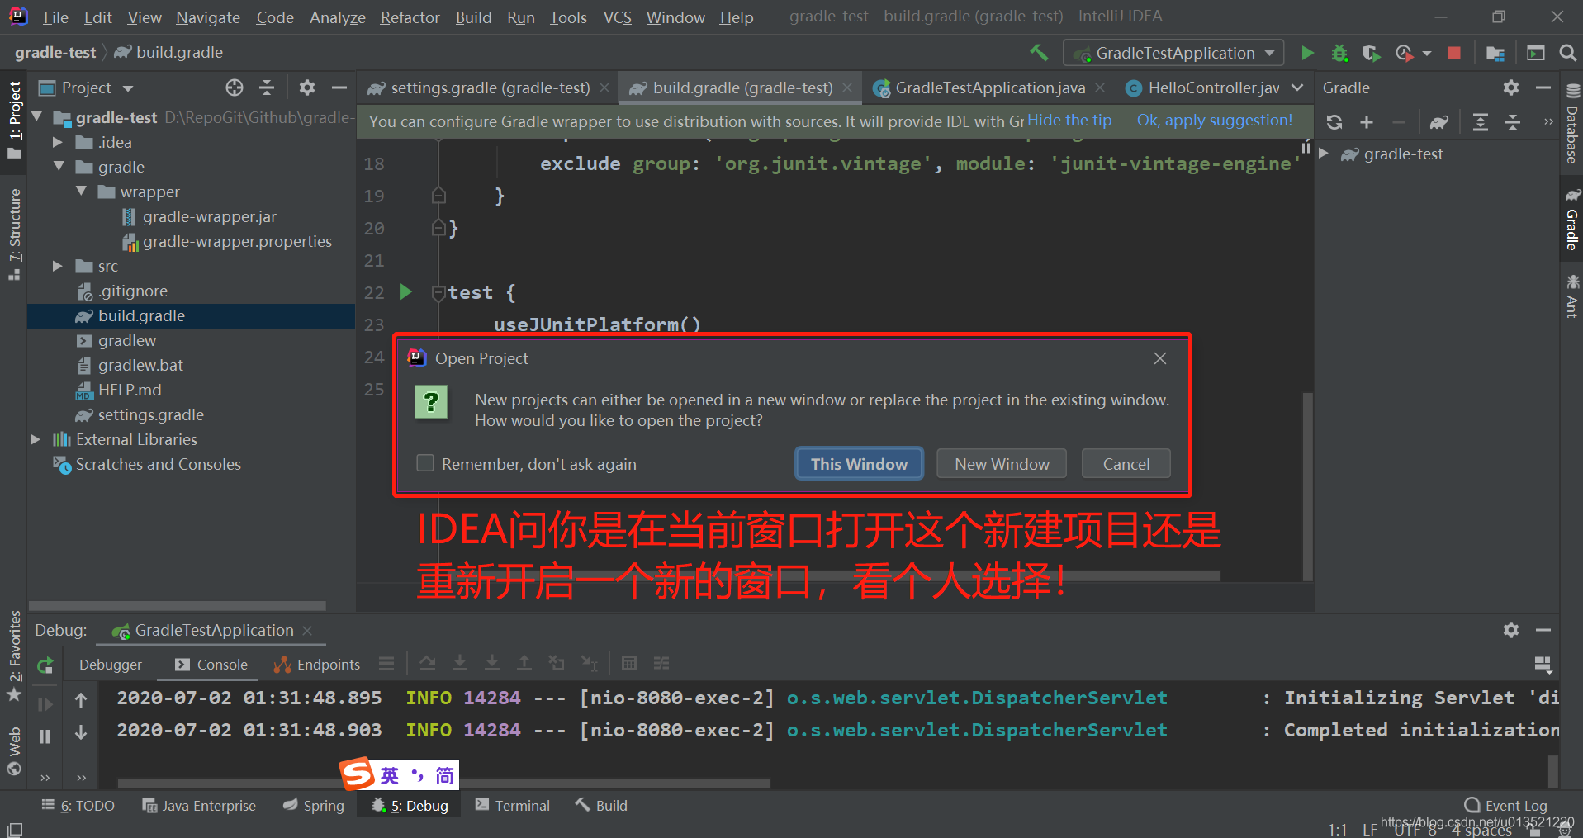Click the Build project hammer icon
Viewport: 1583px width, 838px height.
pyautogui.click(x=1039, y=53)
